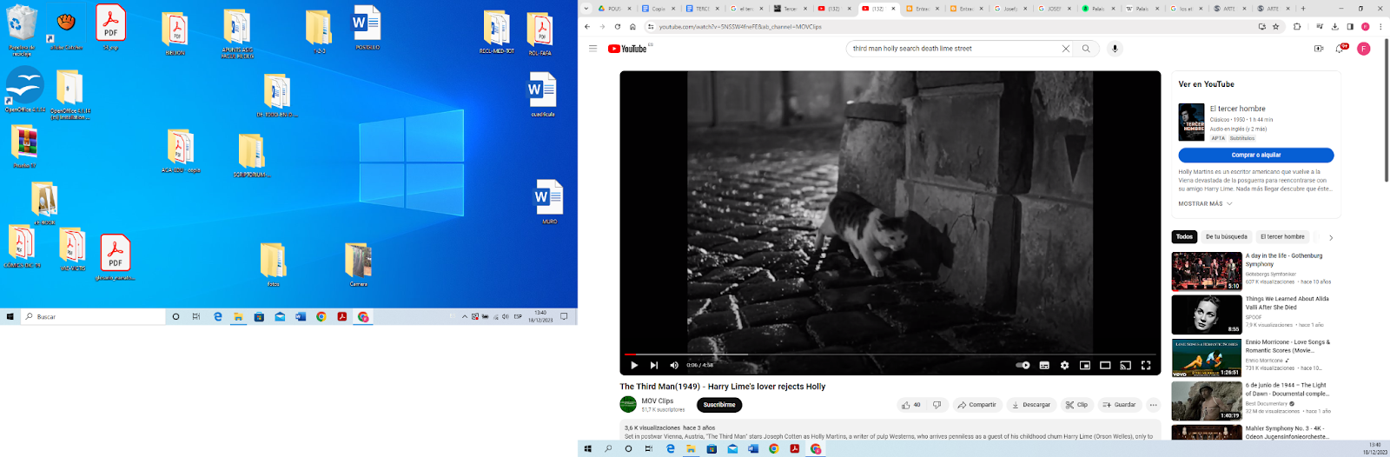This screenshot has width=1390, height=457.
Task: Open Chrome three-dot menu
Action: coord(1380,27)
